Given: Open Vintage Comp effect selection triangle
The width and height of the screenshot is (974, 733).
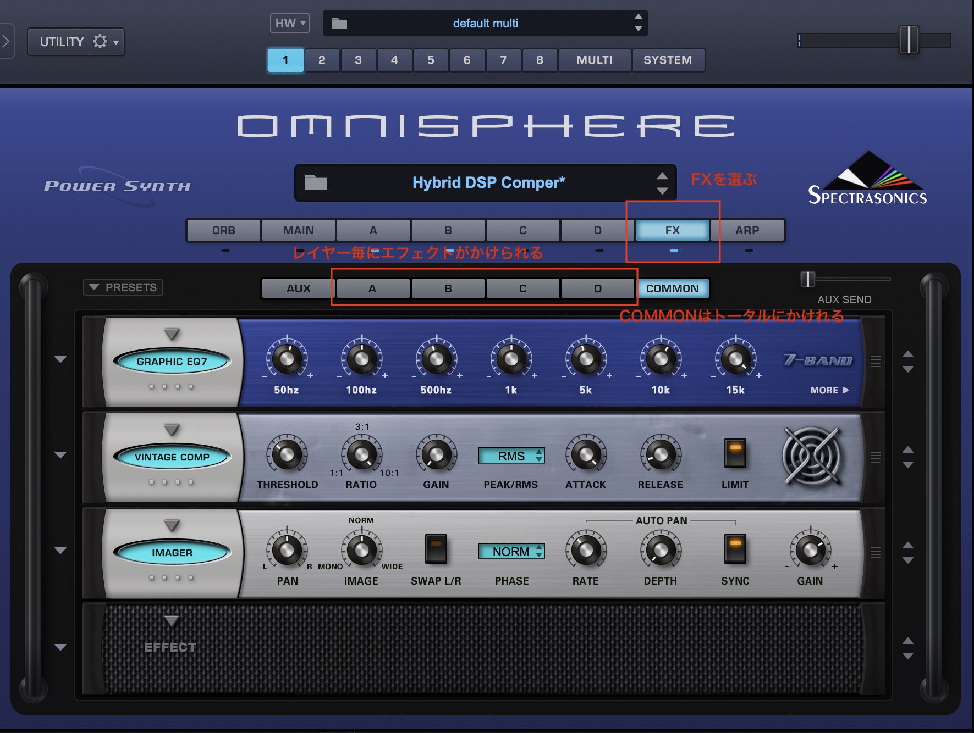Looking at the screenshot, I should (172, 429).
